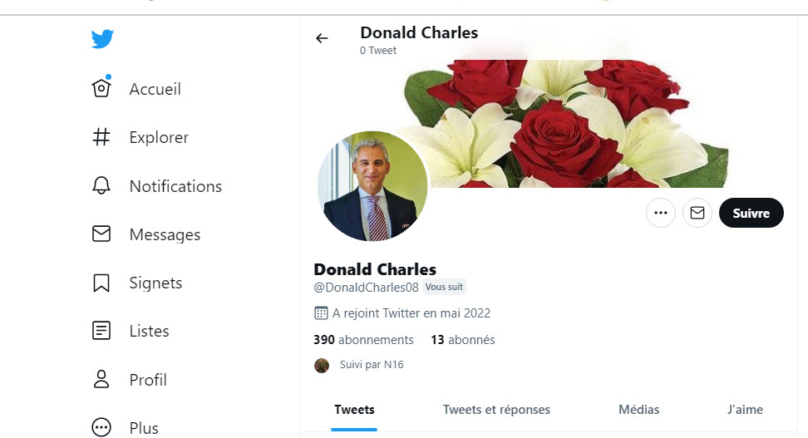
Task: Select the Médias tab
Action: 638,410
